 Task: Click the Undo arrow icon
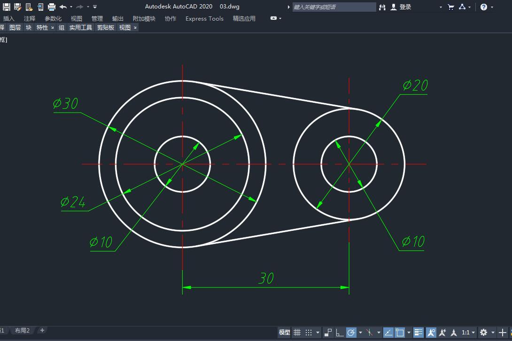point(63,7)
